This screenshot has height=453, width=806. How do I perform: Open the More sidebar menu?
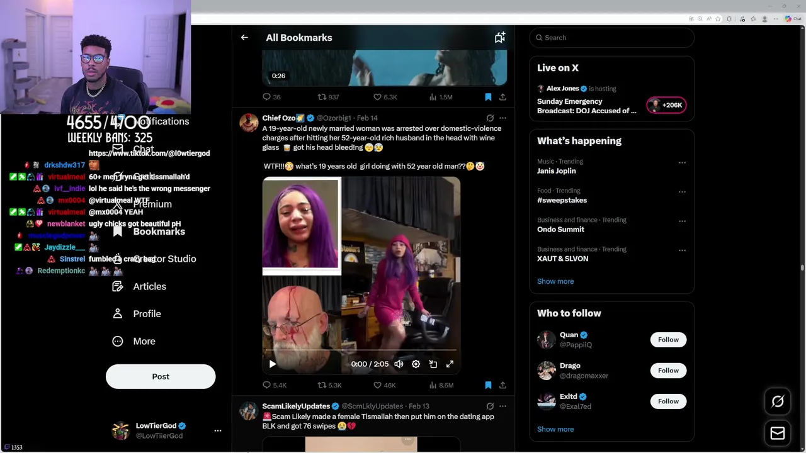[x=133, y=341]
